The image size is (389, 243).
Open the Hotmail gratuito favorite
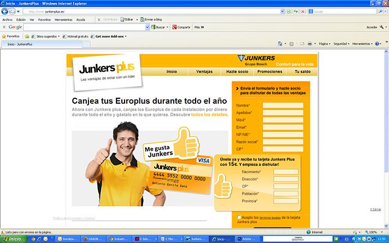pyautogui.click(x=75, y=37)
